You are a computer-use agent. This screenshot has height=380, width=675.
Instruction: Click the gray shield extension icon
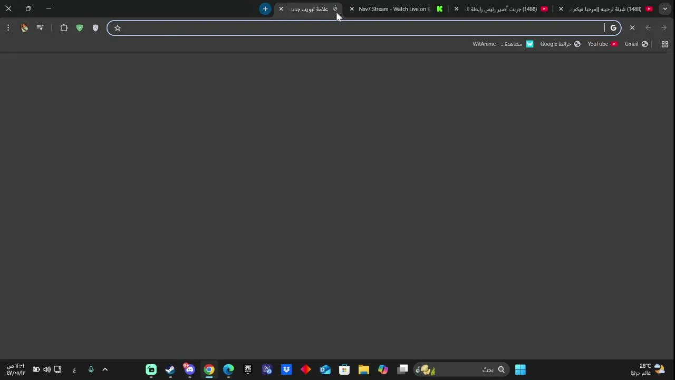click(x=95, y=28)
